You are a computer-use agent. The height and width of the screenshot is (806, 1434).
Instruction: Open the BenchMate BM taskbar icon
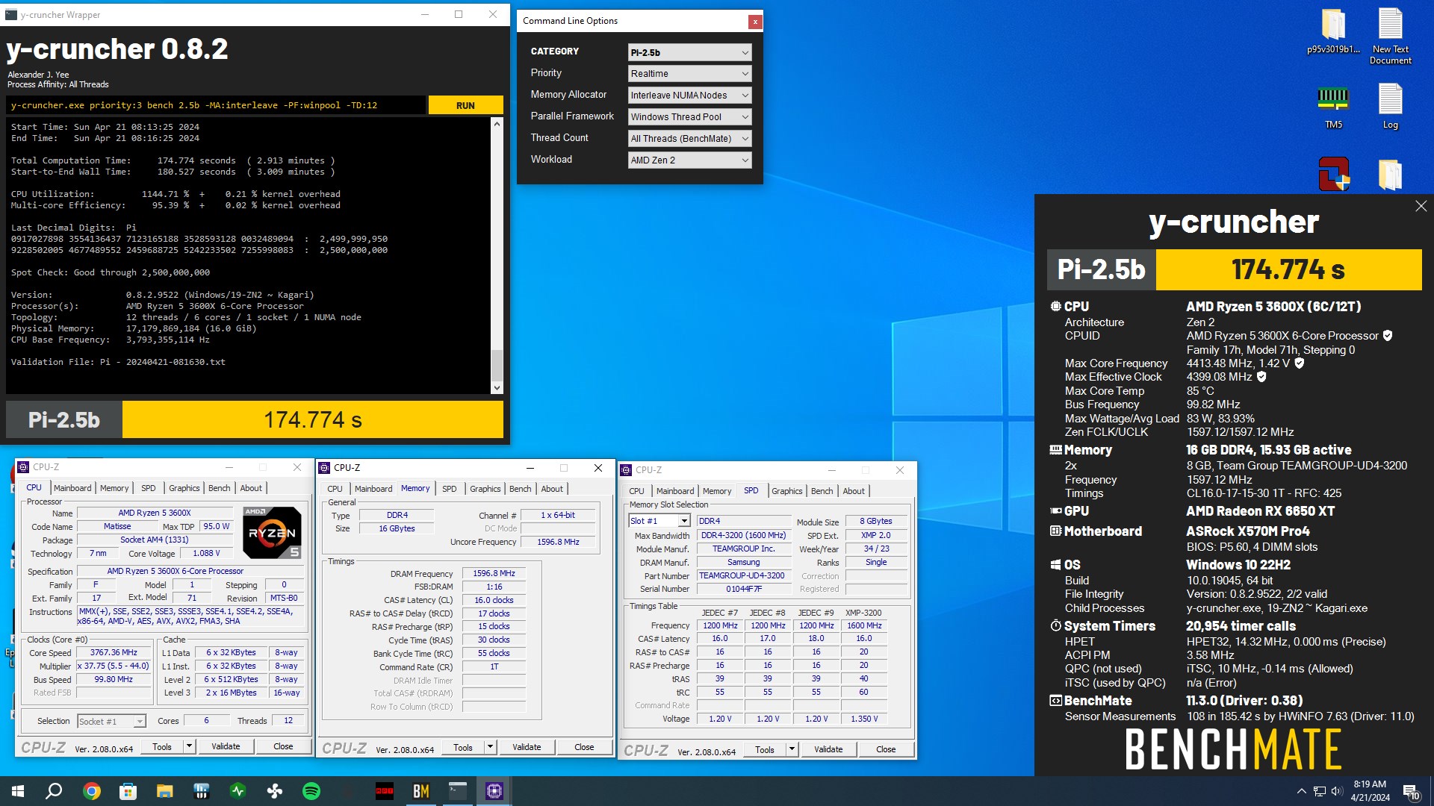pos(421,791)
